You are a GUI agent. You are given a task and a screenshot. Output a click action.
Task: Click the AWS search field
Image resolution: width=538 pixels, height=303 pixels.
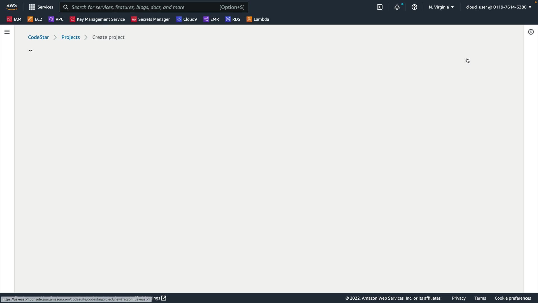point(154,7)
